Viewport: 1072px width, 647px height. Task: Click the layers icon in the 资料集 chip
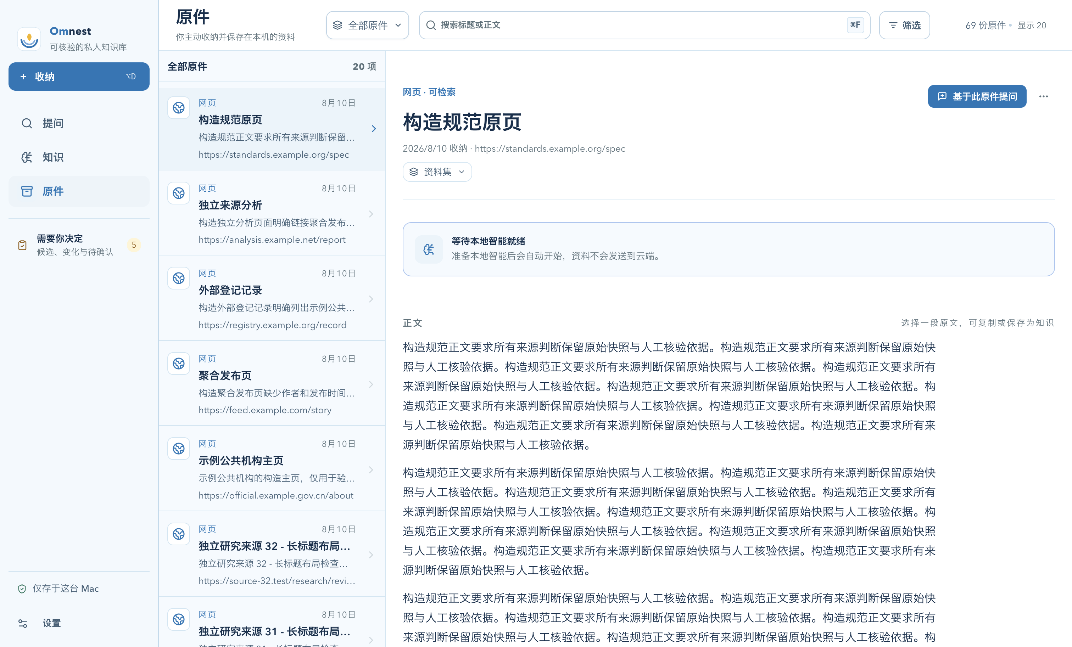413,172
